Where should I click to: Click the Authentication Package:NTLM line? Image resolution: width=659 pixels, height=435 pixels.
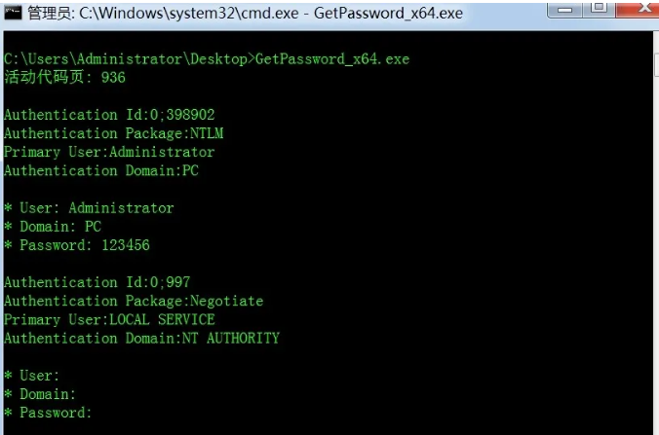[113, 133]
